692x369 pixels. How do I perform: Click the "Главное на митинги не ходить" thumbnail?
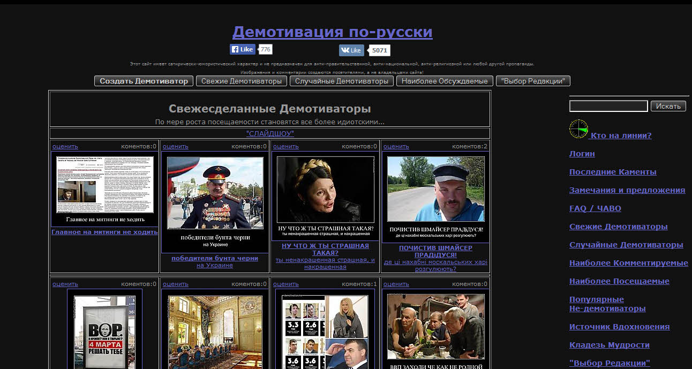(x=105, y=189)
